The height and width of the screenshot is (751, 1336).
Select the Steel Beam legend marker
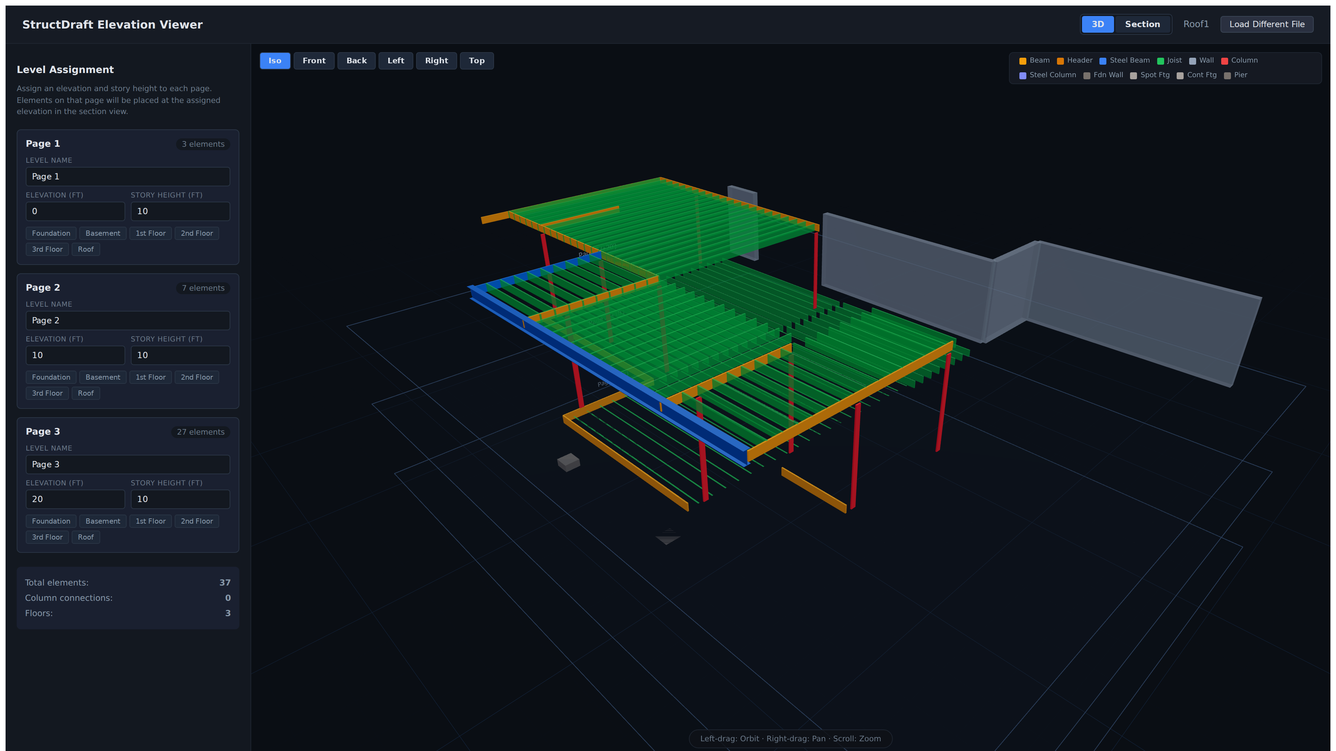(x=1103, y=60)
